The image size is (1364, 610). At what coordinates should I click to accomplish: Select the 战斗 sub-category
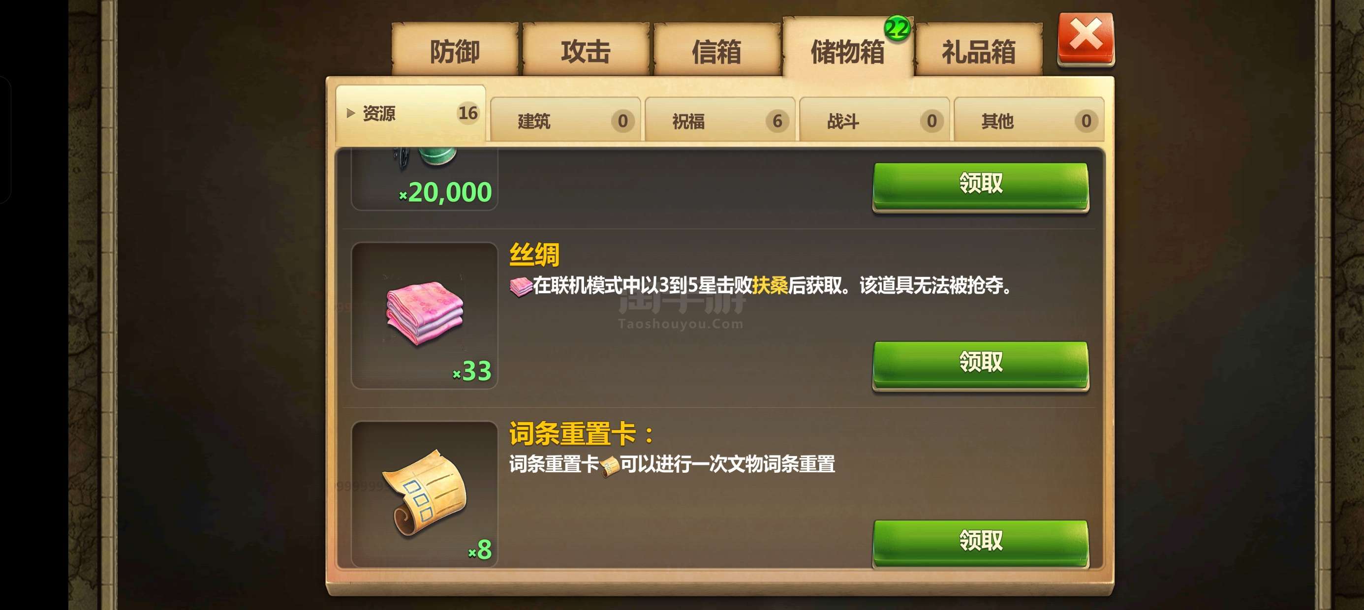point(874,120)
